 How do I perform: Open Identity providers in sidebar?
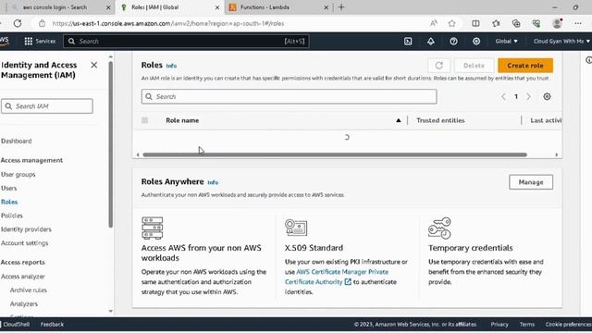(x=26, y=229)
